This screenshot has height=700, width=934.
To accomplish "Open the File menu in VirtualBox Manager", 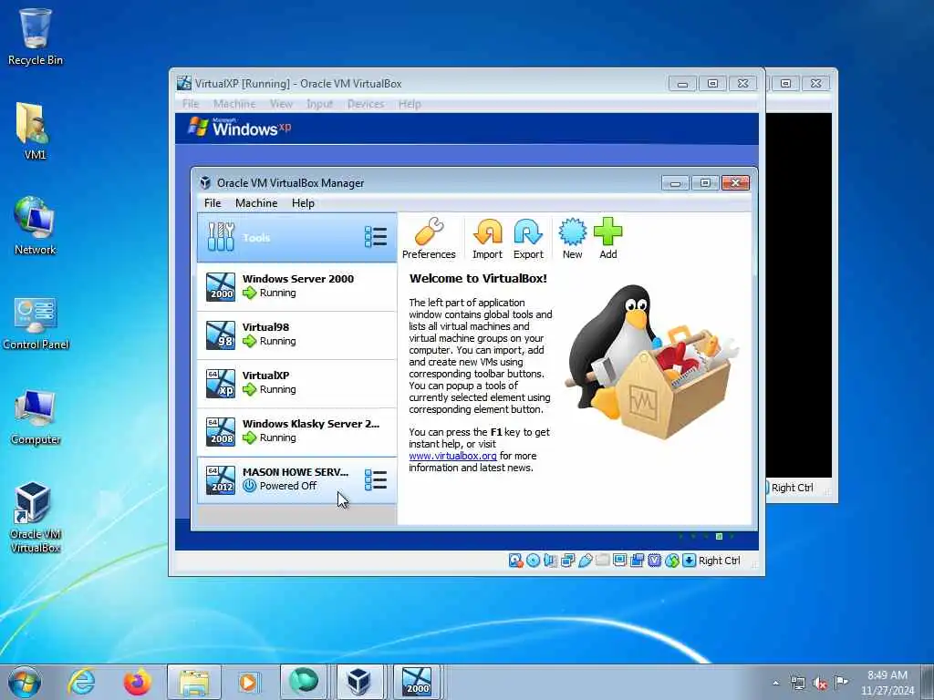I will 212,203.
